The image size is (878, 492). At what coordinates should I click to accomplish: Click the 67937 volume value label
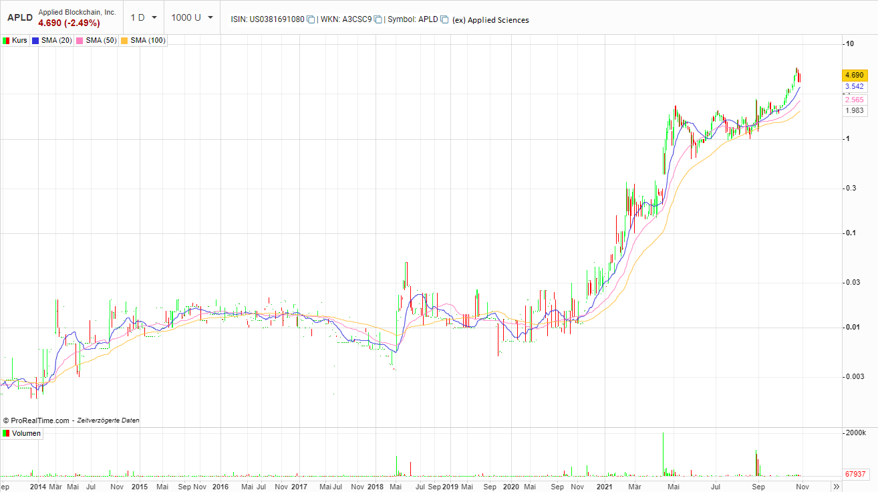(x=856, y=474)
